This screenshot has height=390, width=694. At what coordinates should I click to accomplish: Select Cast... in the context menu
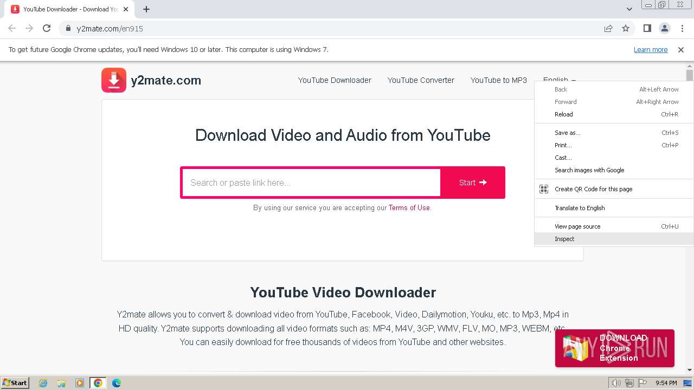[614, 158]
